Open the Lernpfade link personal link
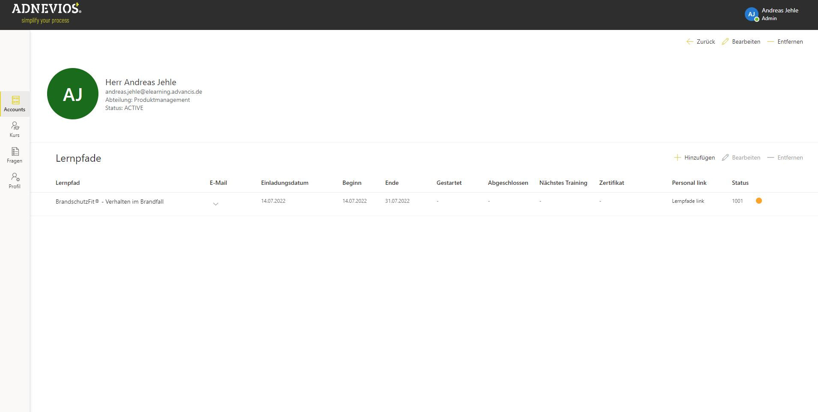This screenshot has height=412, width=818. [688, 201]
